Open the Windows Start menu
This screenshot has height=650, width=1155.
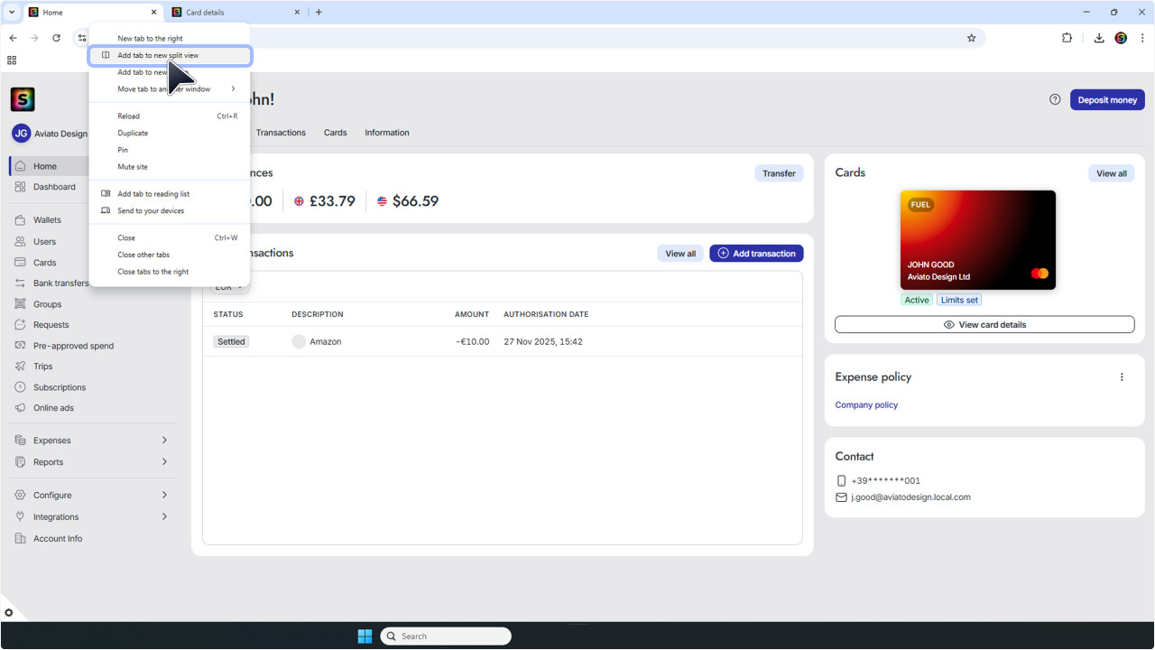tap(365, 636)
